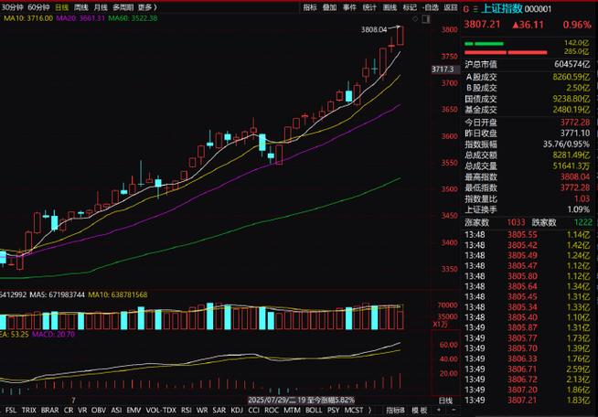Click the 3808.04 high price label on chart
This screenshot has width=598, height=417.
point(375,30)
